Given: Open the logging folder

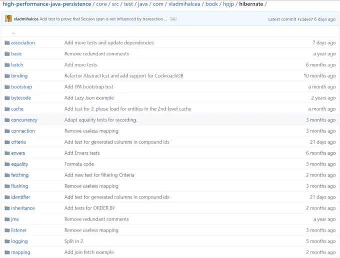Looking at the screenshot, I should (19, 241).
